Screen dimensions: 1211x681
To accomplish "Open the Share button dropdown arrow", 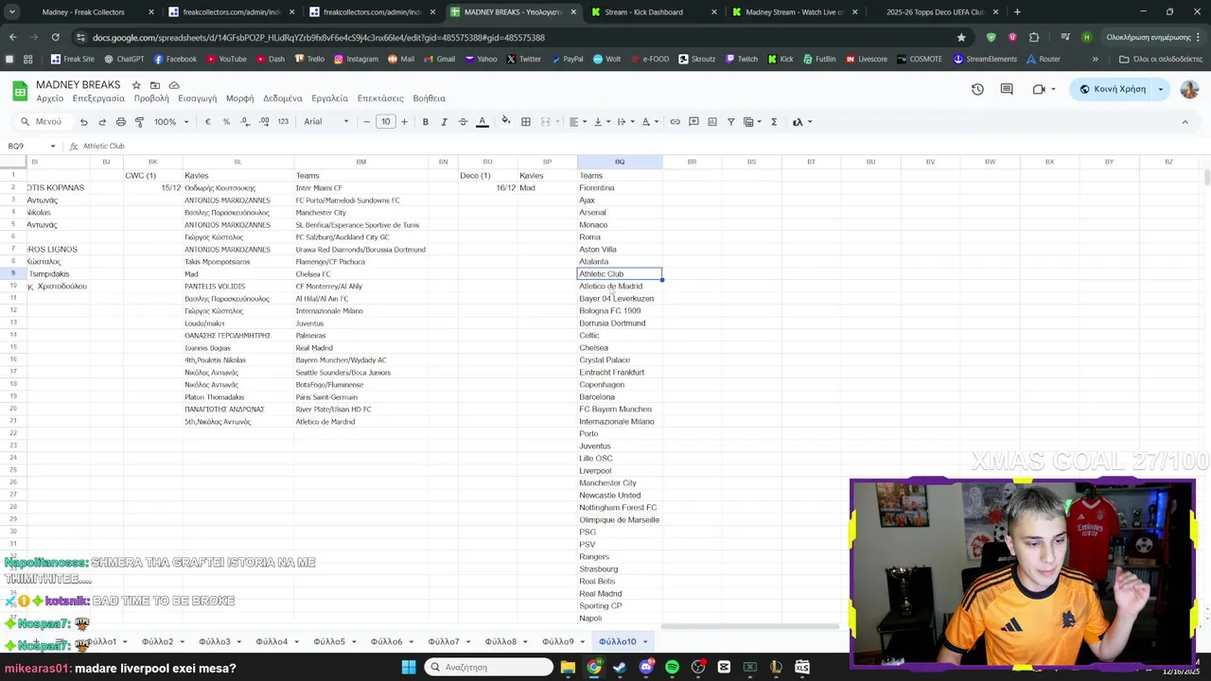I will tap(1161, 89).
